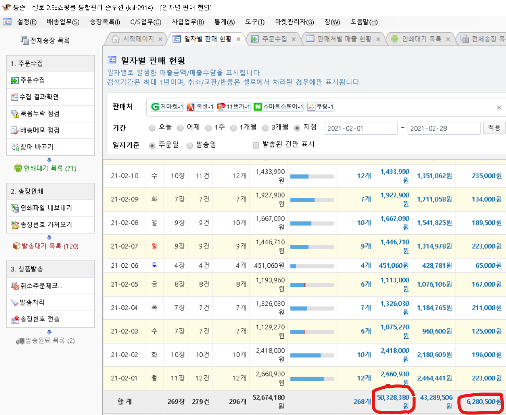Click the start date field 2021-02-01
506x415 pixels.
click(360, 128)
